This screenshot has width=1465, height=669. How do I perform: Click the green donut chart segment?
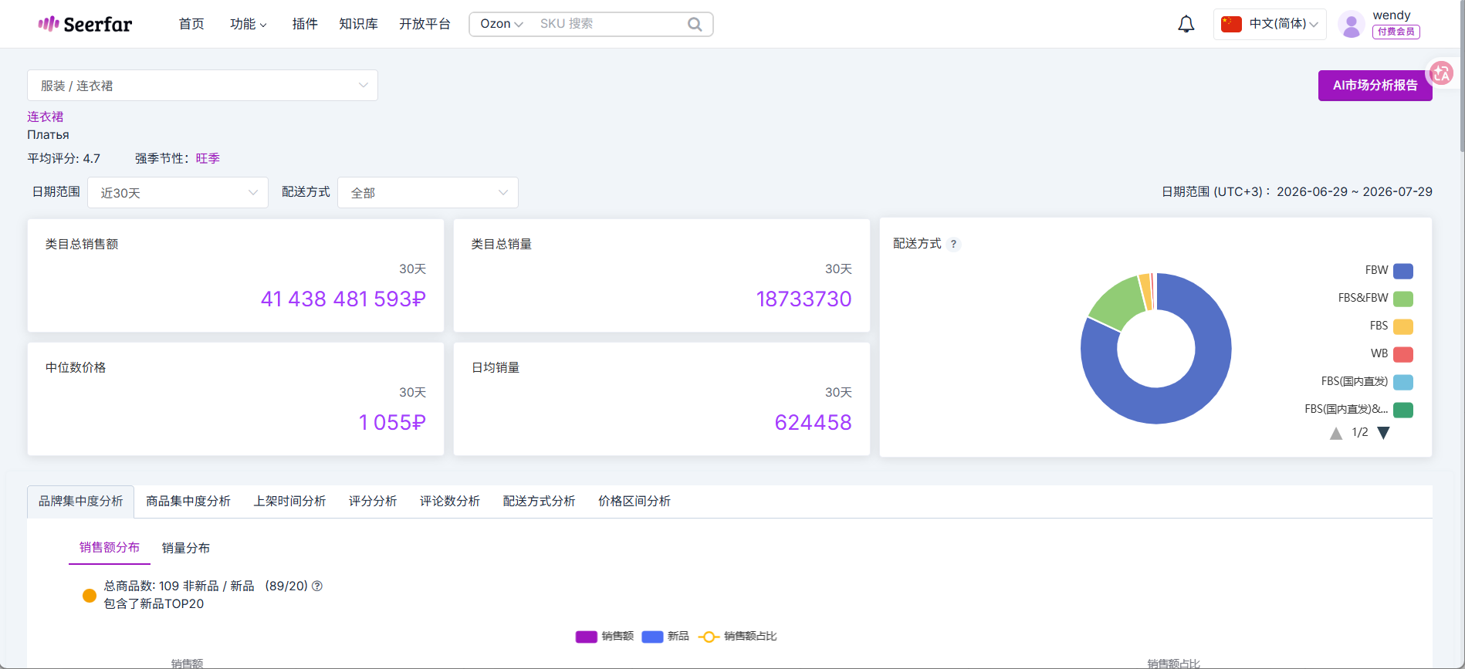pos(1118,302)
